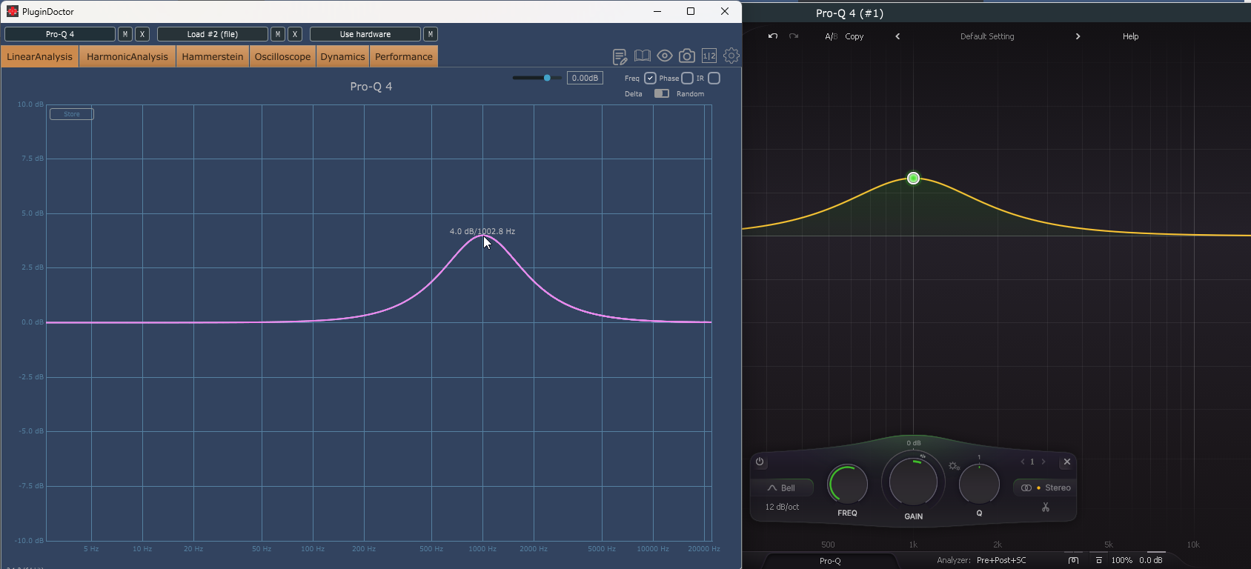This screenshot has height=569, width=1251.
Task: Maximize the PluginDoctor window
Action: point(691,11)
